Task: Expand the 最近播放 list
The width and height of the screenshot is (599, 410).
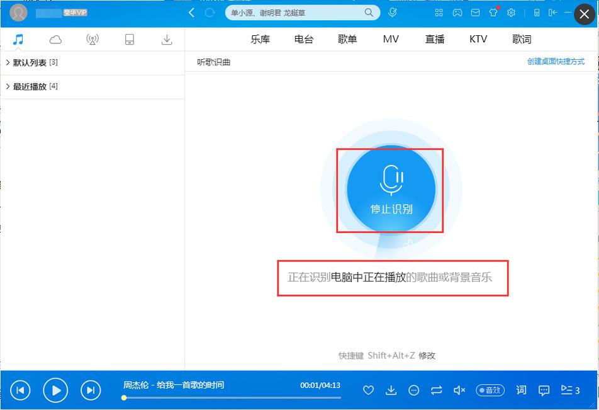Action: (x=30, y=86)
